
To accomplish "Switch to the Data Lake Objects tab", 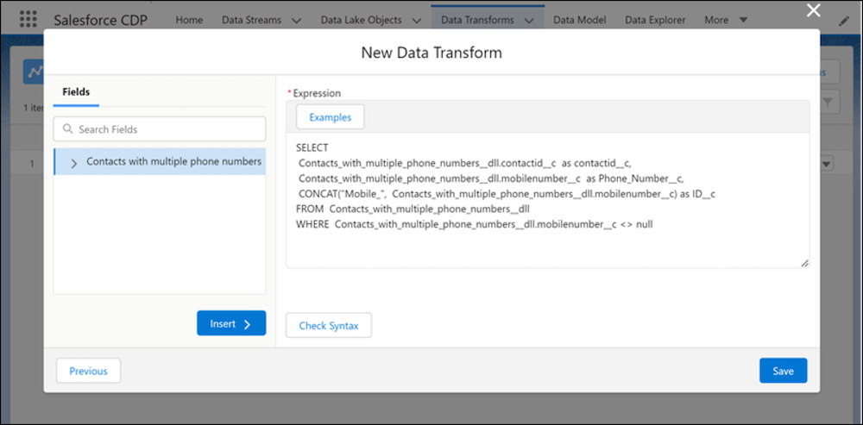I will 361,20.
